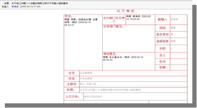Click the 会签部门意见 label
Image resolution: width=197 pixels, height=108 pixels.
click(113, 26)
